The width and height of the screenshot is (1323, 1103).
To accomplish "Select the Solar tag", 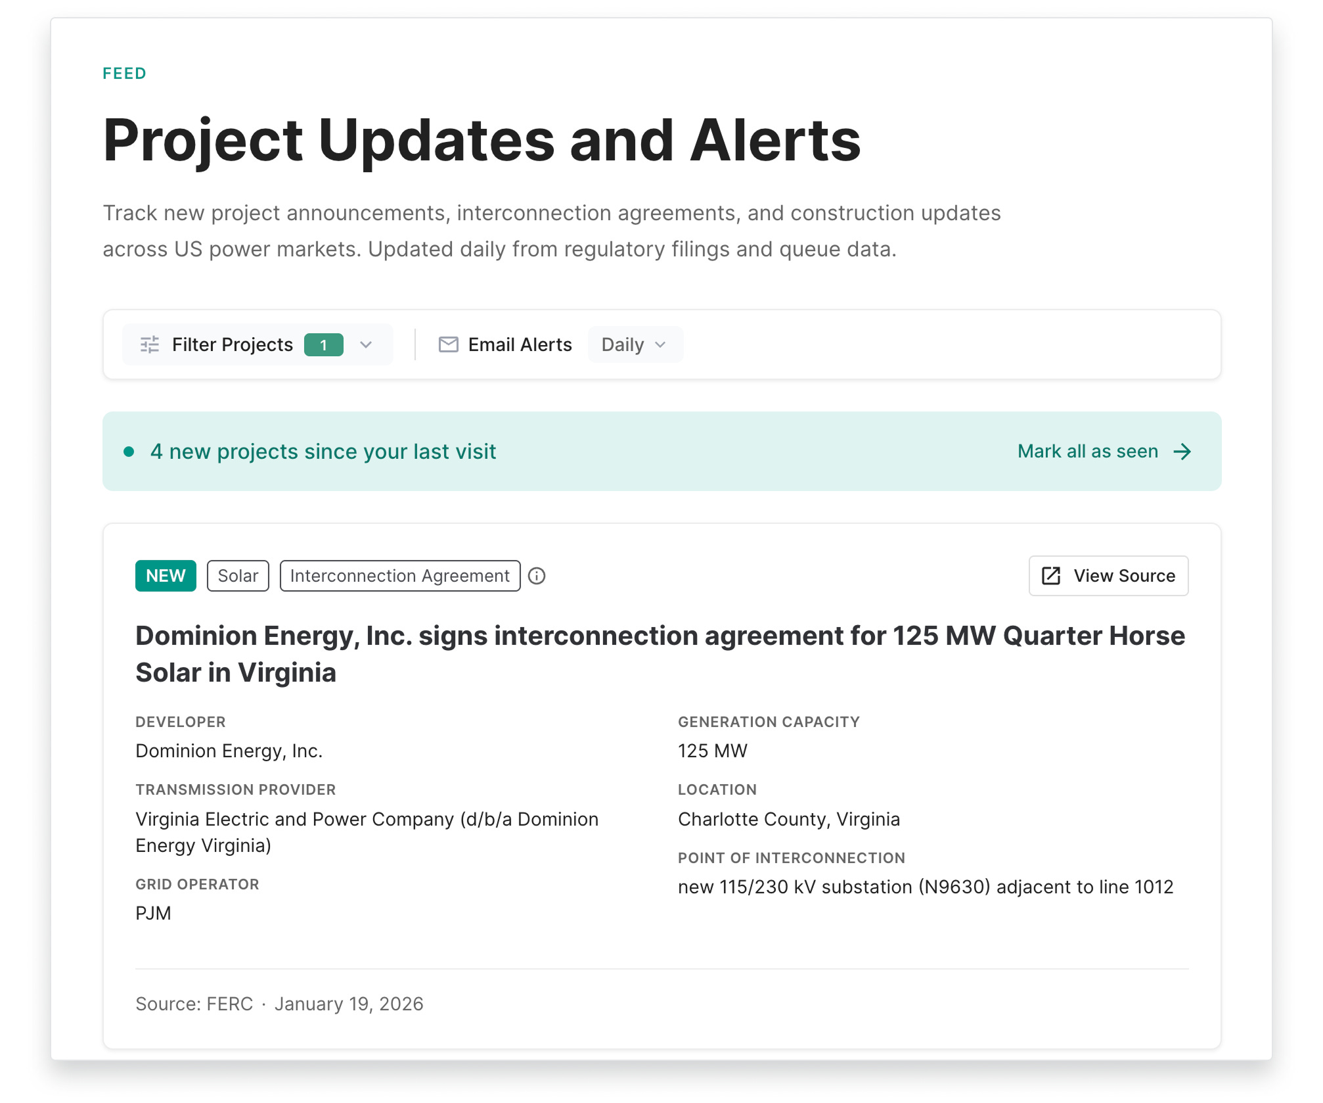I will click(x=238, y=576).
